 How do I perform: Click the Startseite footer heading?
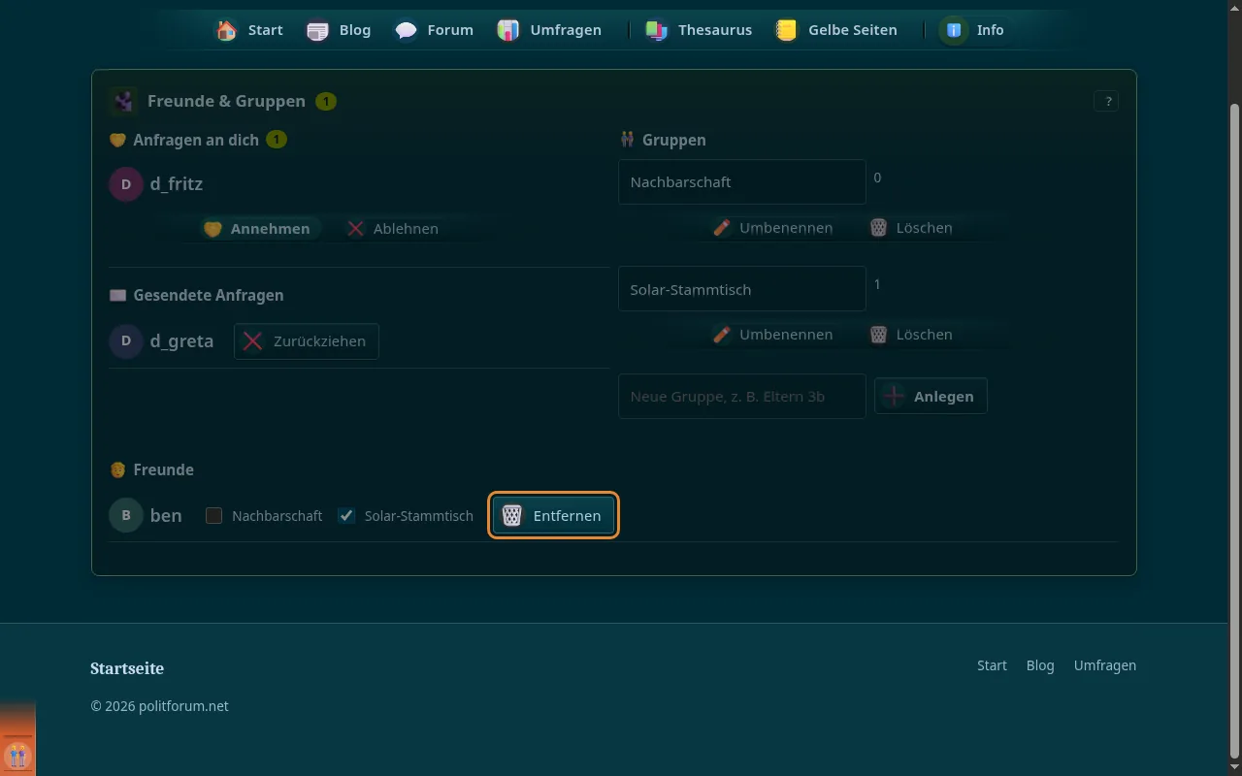click(127, 668)
